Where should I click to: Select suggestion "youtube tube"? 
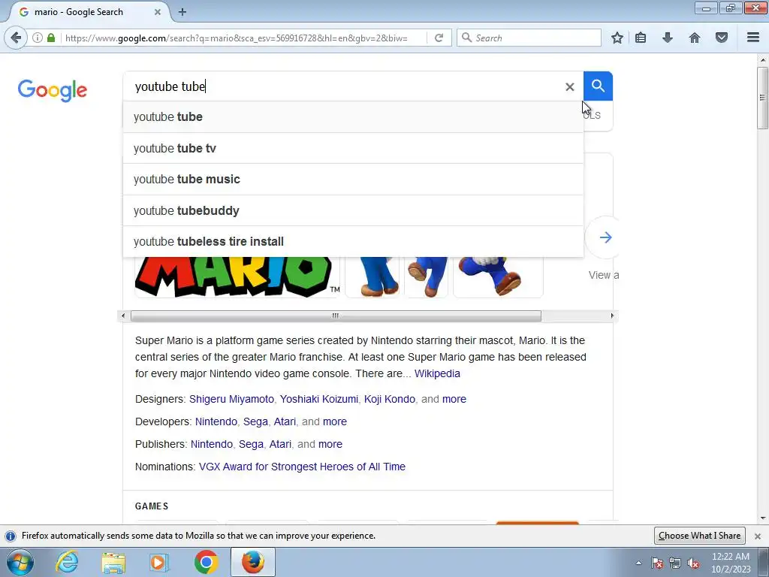[353, 116]
